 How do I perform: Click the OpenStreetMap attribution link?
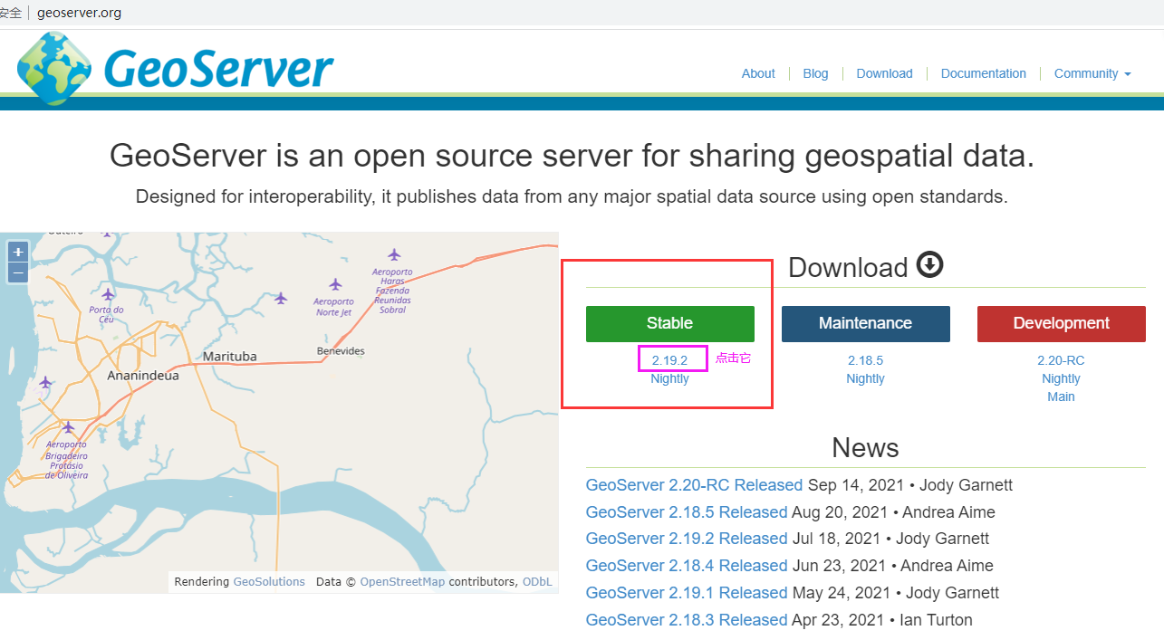(402, 581)
